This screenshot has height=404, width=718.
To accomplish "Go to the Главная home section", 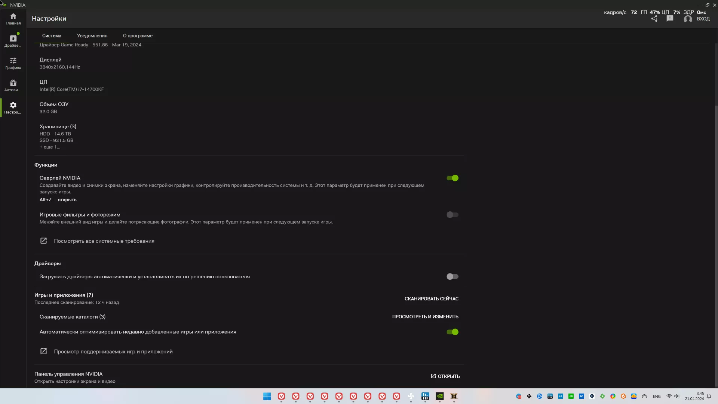I will pyautogui.click(x=13, y=19).
